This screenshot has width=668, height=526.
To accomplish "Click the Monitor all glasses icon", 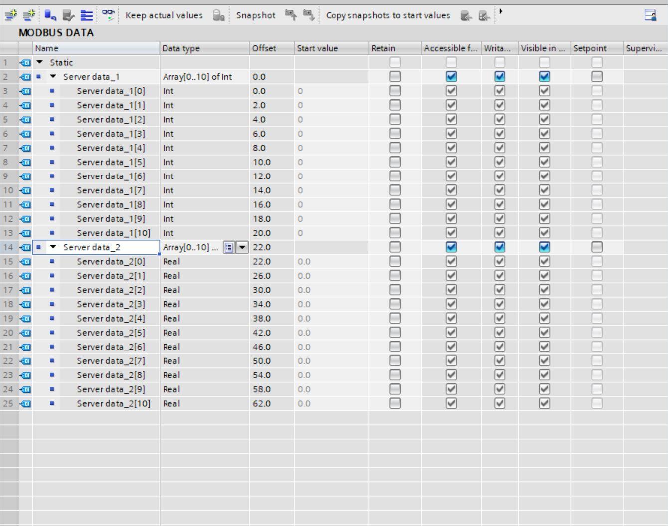I will click(x=108, y=16).
